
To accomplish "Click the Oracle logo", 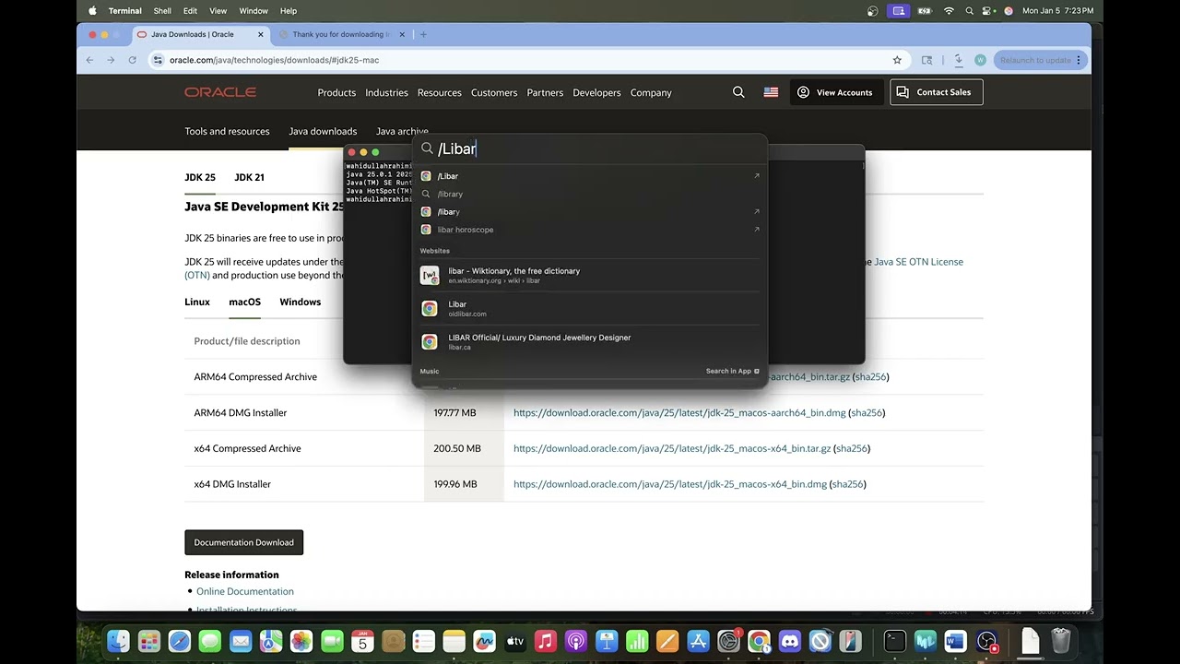I will [x=220, y=92].
